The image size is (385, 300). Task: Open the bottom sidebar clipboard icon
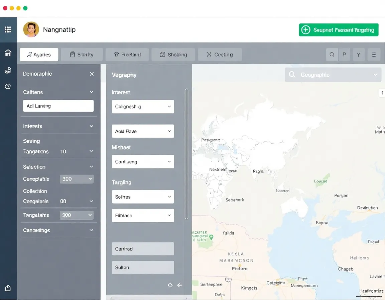(x=8, y=288)
